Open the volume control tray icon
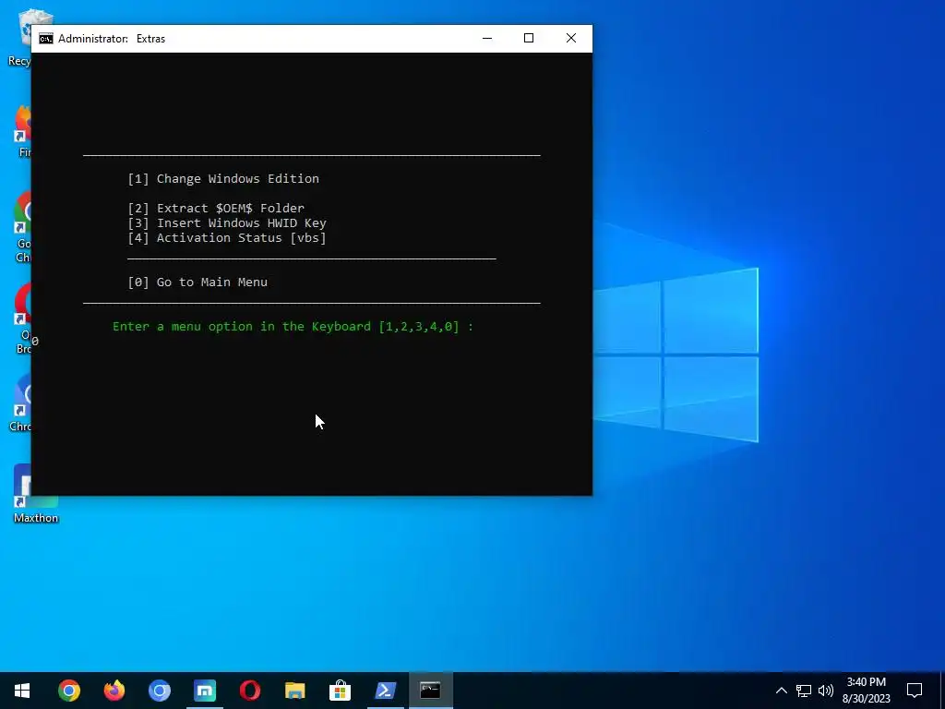Image resolution: width=945 pixels, height=709 pixels. pos(826,691)
